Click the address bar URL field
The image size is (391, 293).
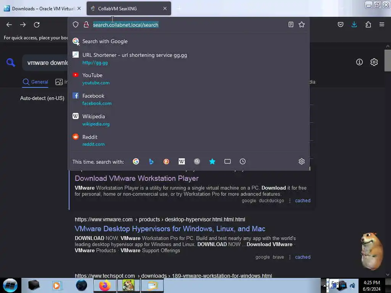click(188, 25)
